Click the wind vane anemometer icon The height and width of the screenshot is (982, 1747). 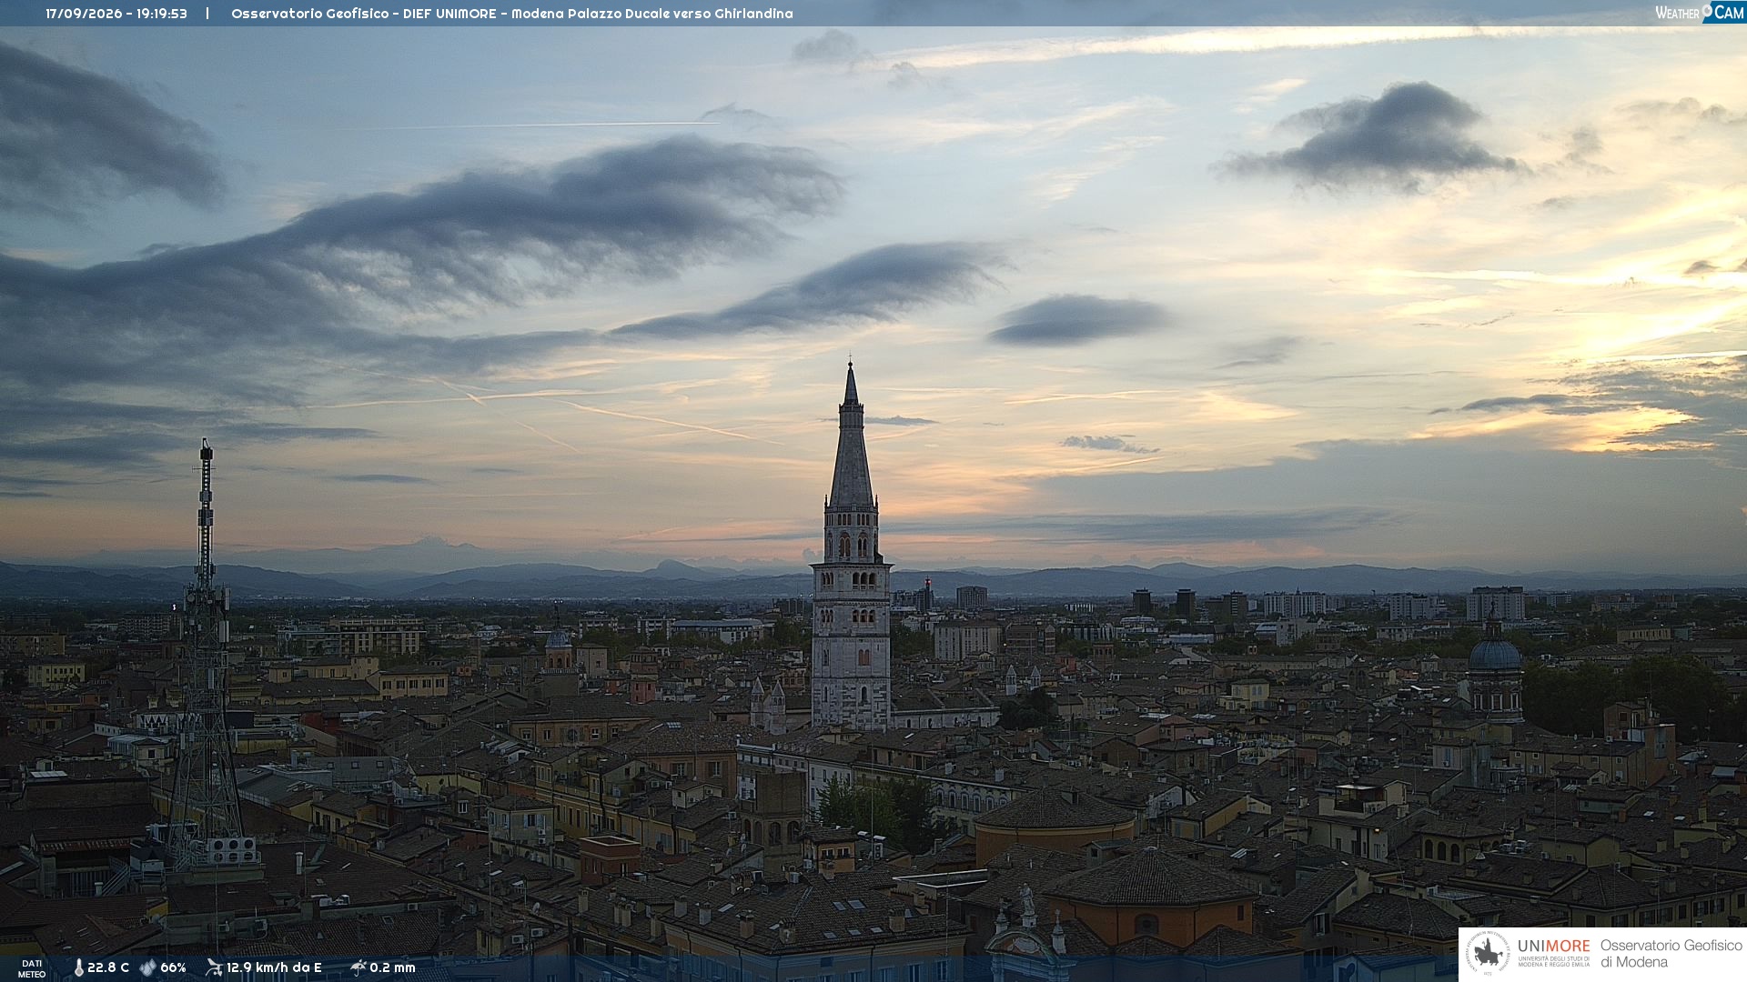coord(214,967)
